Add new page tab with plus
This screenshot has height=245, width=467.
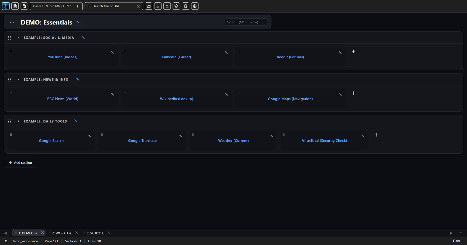(461, 233)
